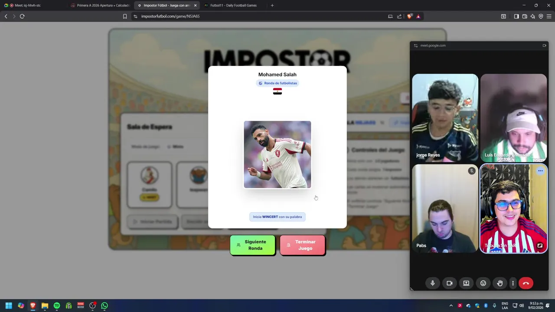Send an emoji reaction in Meet
This screenshot has width=555, height=312.
(483, 283)
